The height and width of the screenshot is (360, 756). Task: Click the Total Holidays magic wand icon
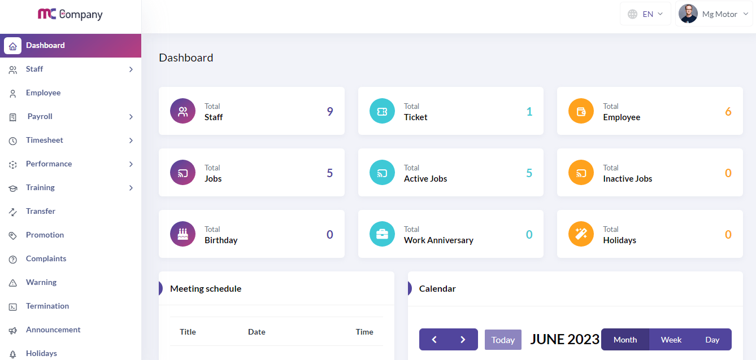581,234
